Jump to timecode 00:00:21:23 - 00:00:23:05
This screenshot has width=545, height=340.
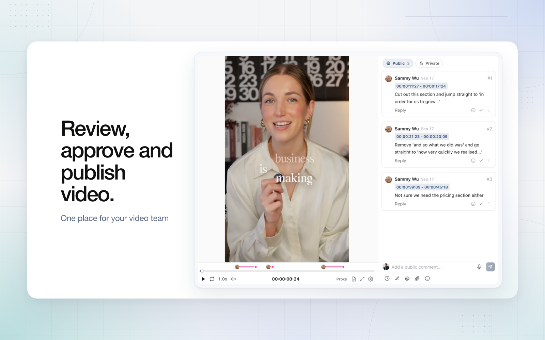(x=422, y=137)
